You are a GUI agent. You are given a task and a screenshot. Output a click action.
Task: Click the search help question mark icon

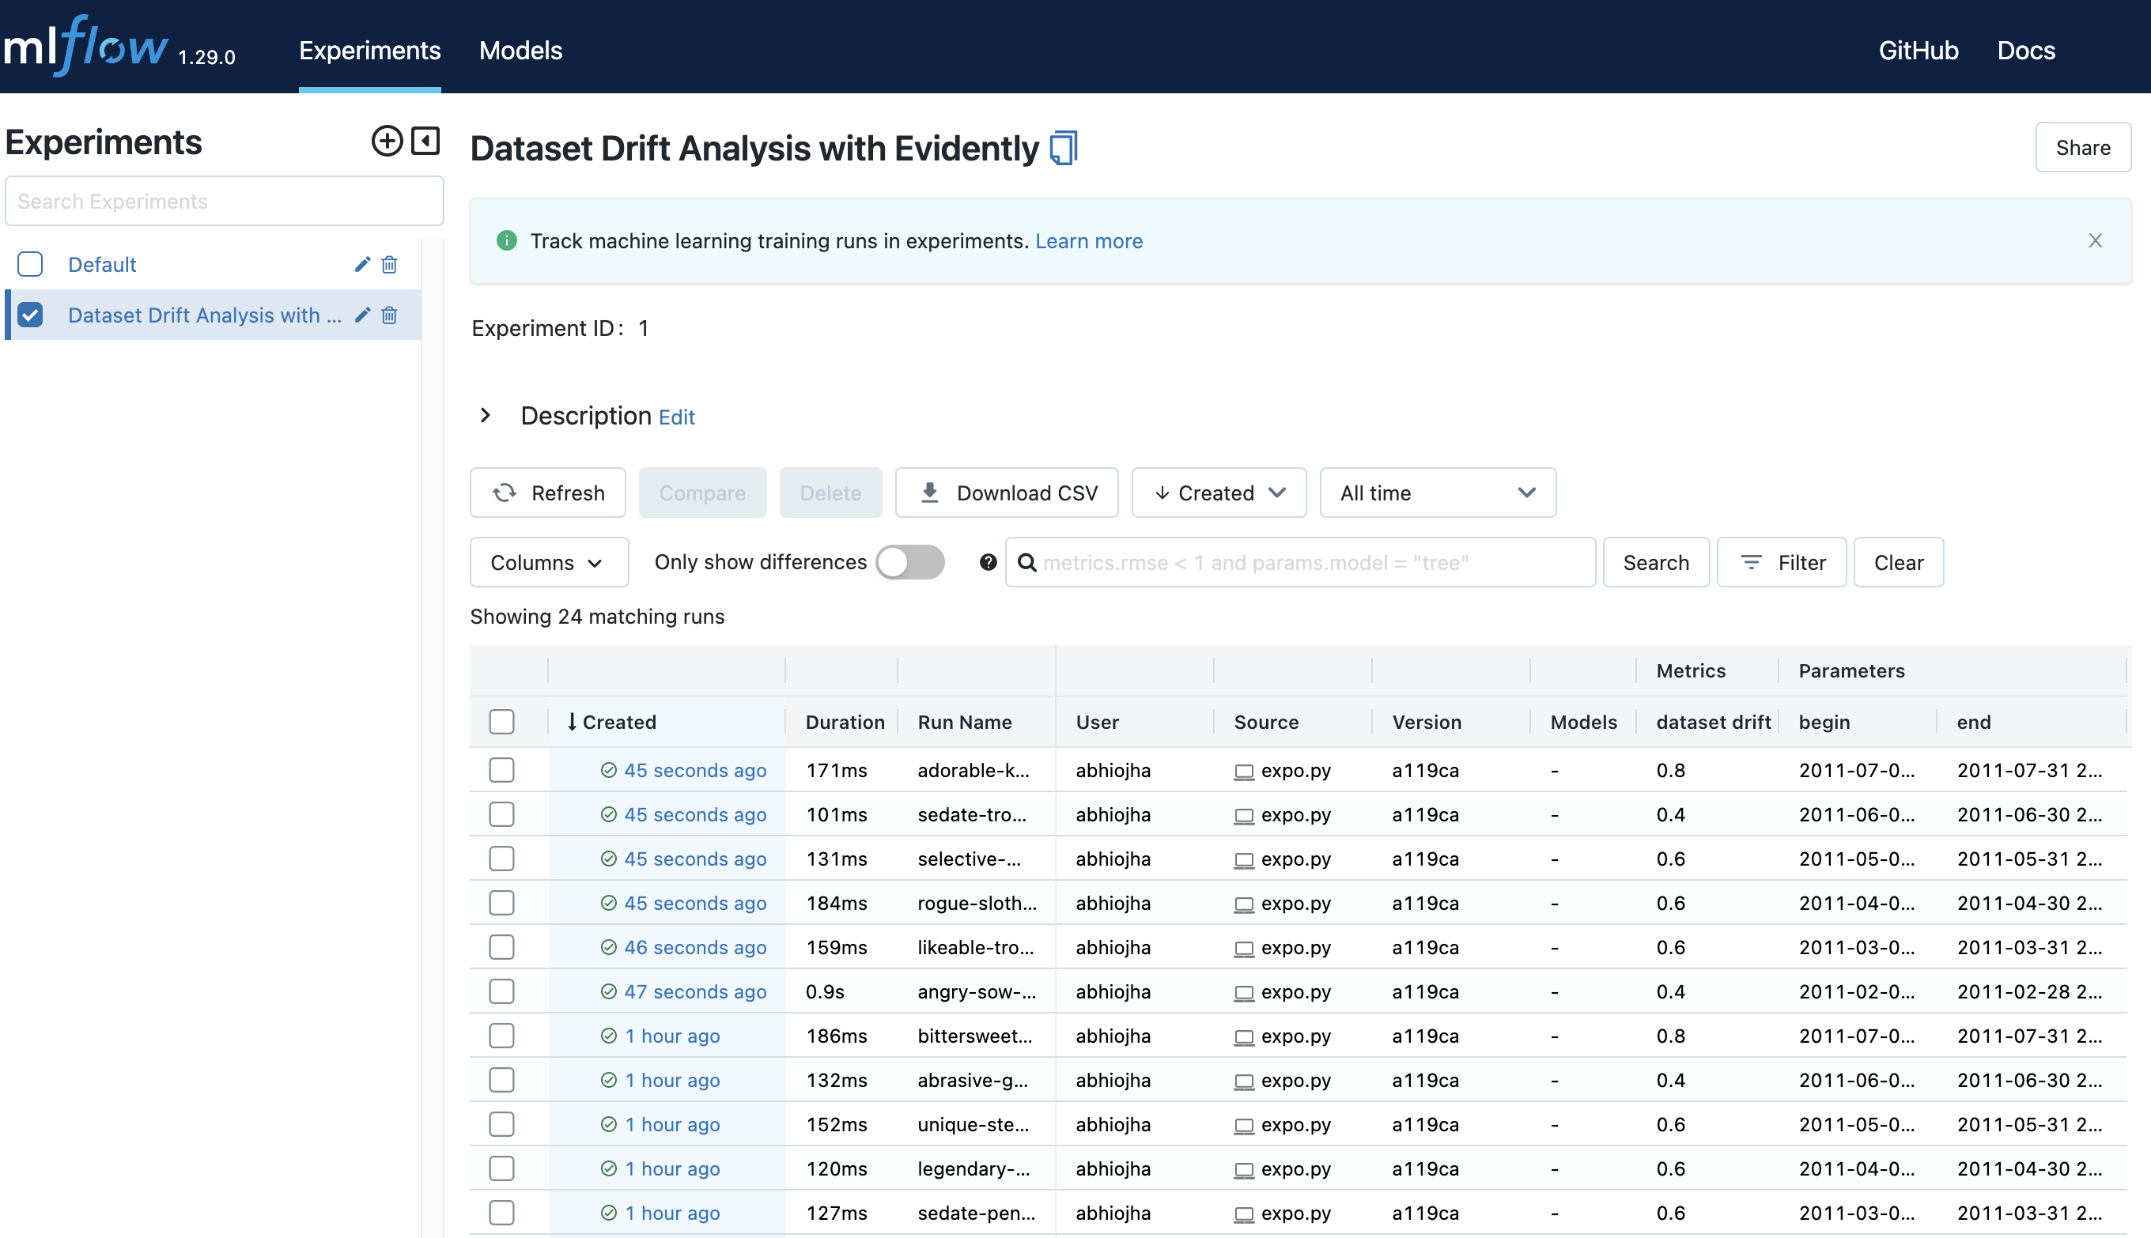point(988,562)
